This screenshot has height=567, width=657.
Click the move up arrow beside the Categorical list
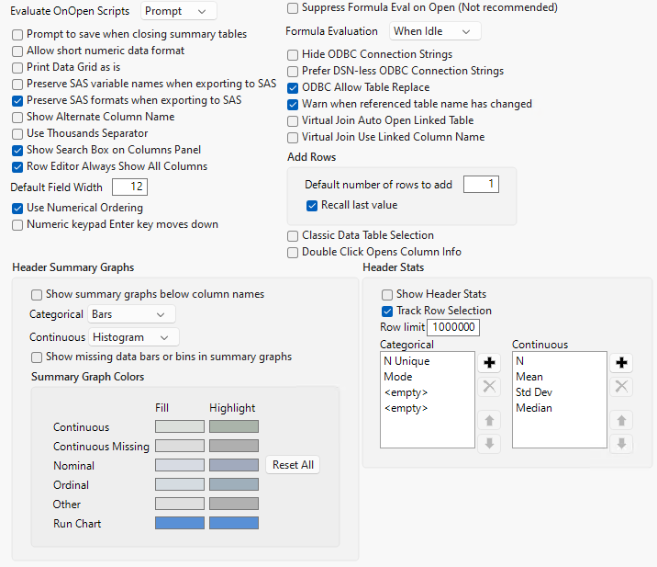489,421
